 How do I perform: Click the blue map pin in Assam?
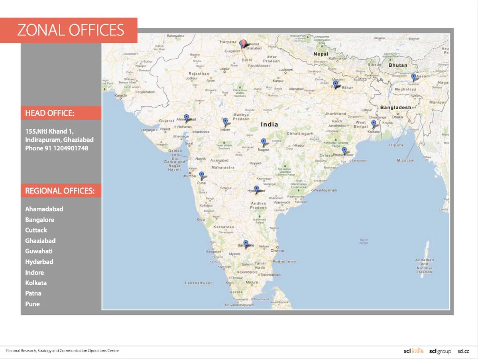click(413, 77)
